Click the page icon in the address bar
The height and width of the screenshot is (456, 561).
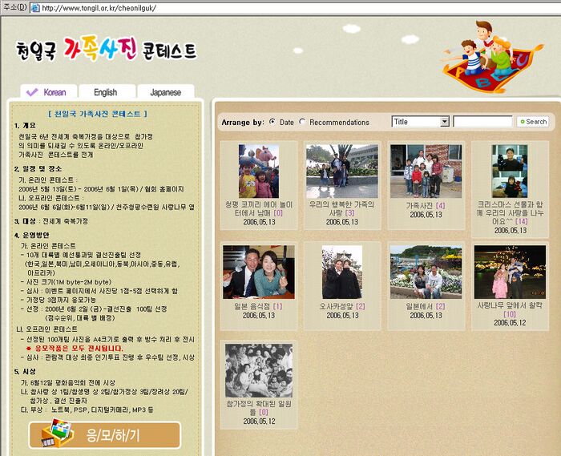click(x=35, y=7)
